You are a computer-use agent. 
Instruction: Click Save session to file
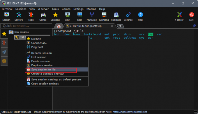pos(57,70)
